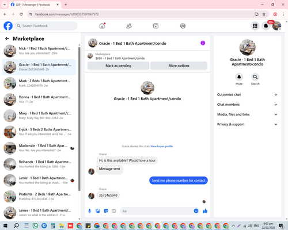Viewport: 288px width, 230px height.
Task: Open the emoji picker in message box
Action: pos(196,211)
